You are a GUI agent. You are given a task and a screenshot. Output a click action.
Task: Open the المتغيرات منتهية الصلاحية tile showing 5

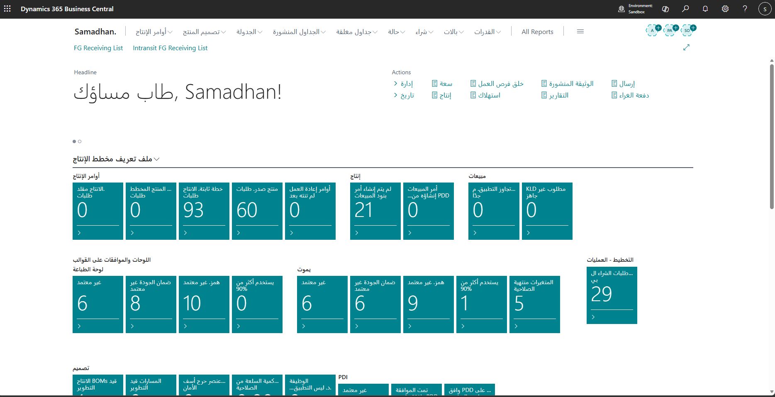click(535, 304)
